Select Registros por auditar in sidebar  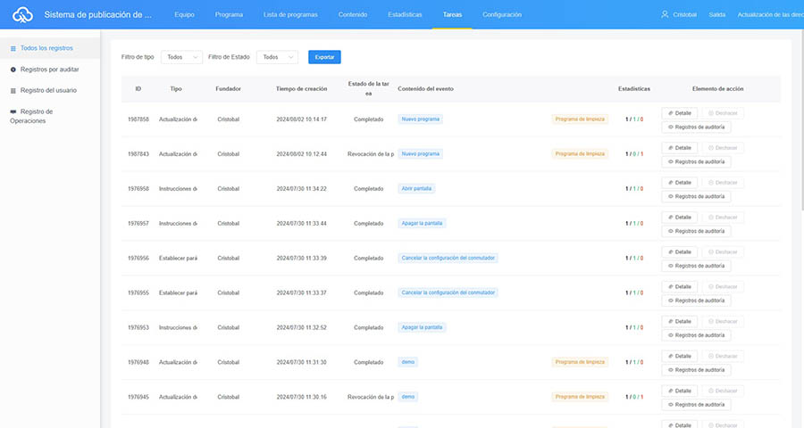[x=50, y=70]
